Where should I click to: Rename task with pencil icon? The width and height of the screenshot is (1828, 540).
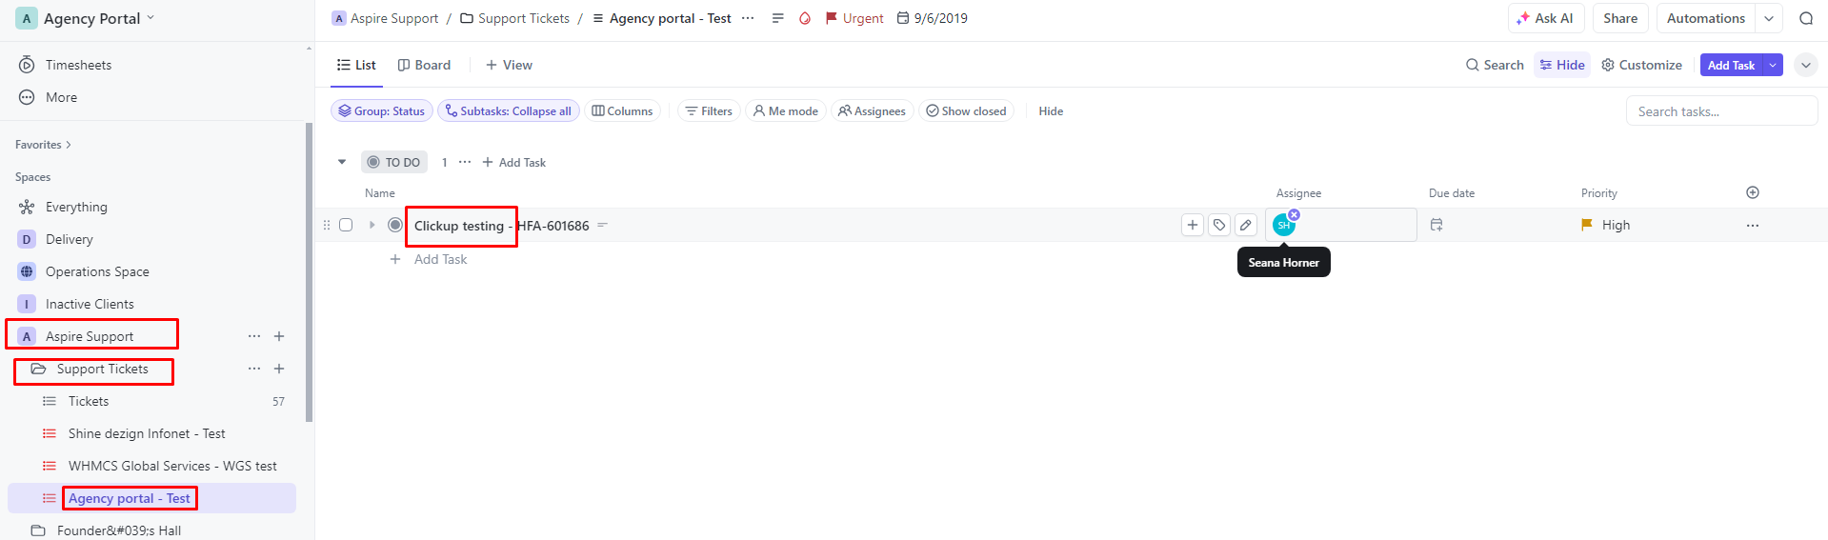coord(1246,225)
